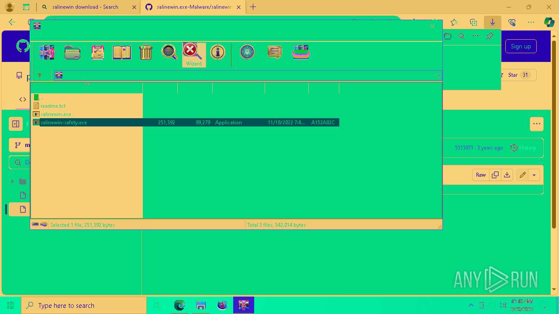Select salinewin-safety.exe row
Image resolution: width=559 pixels, height=314 pixels.
coord(186,123)
